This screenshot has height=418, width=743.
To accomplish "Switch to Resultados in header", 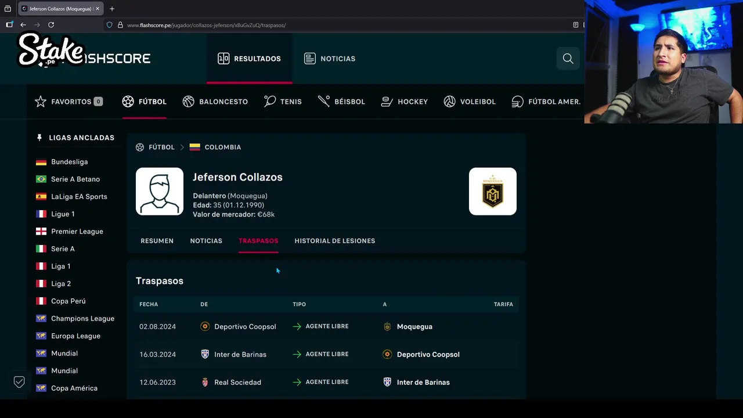I will coord(249,59).
